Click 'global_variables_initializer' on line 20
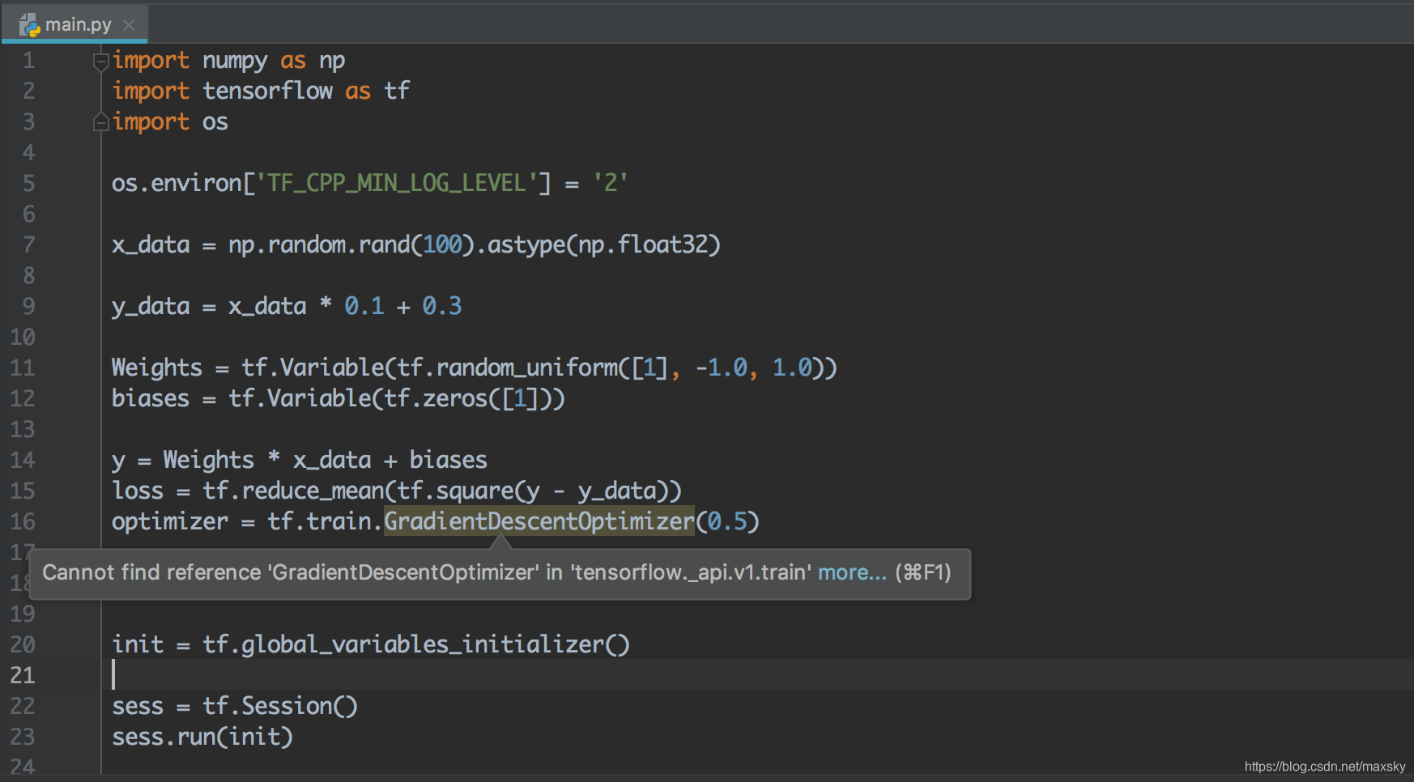The height and width of the screenshot is (782, 1414). [423, 645]
